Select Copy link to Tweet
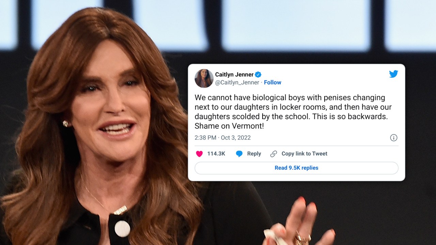 click(x=304, y=154)
